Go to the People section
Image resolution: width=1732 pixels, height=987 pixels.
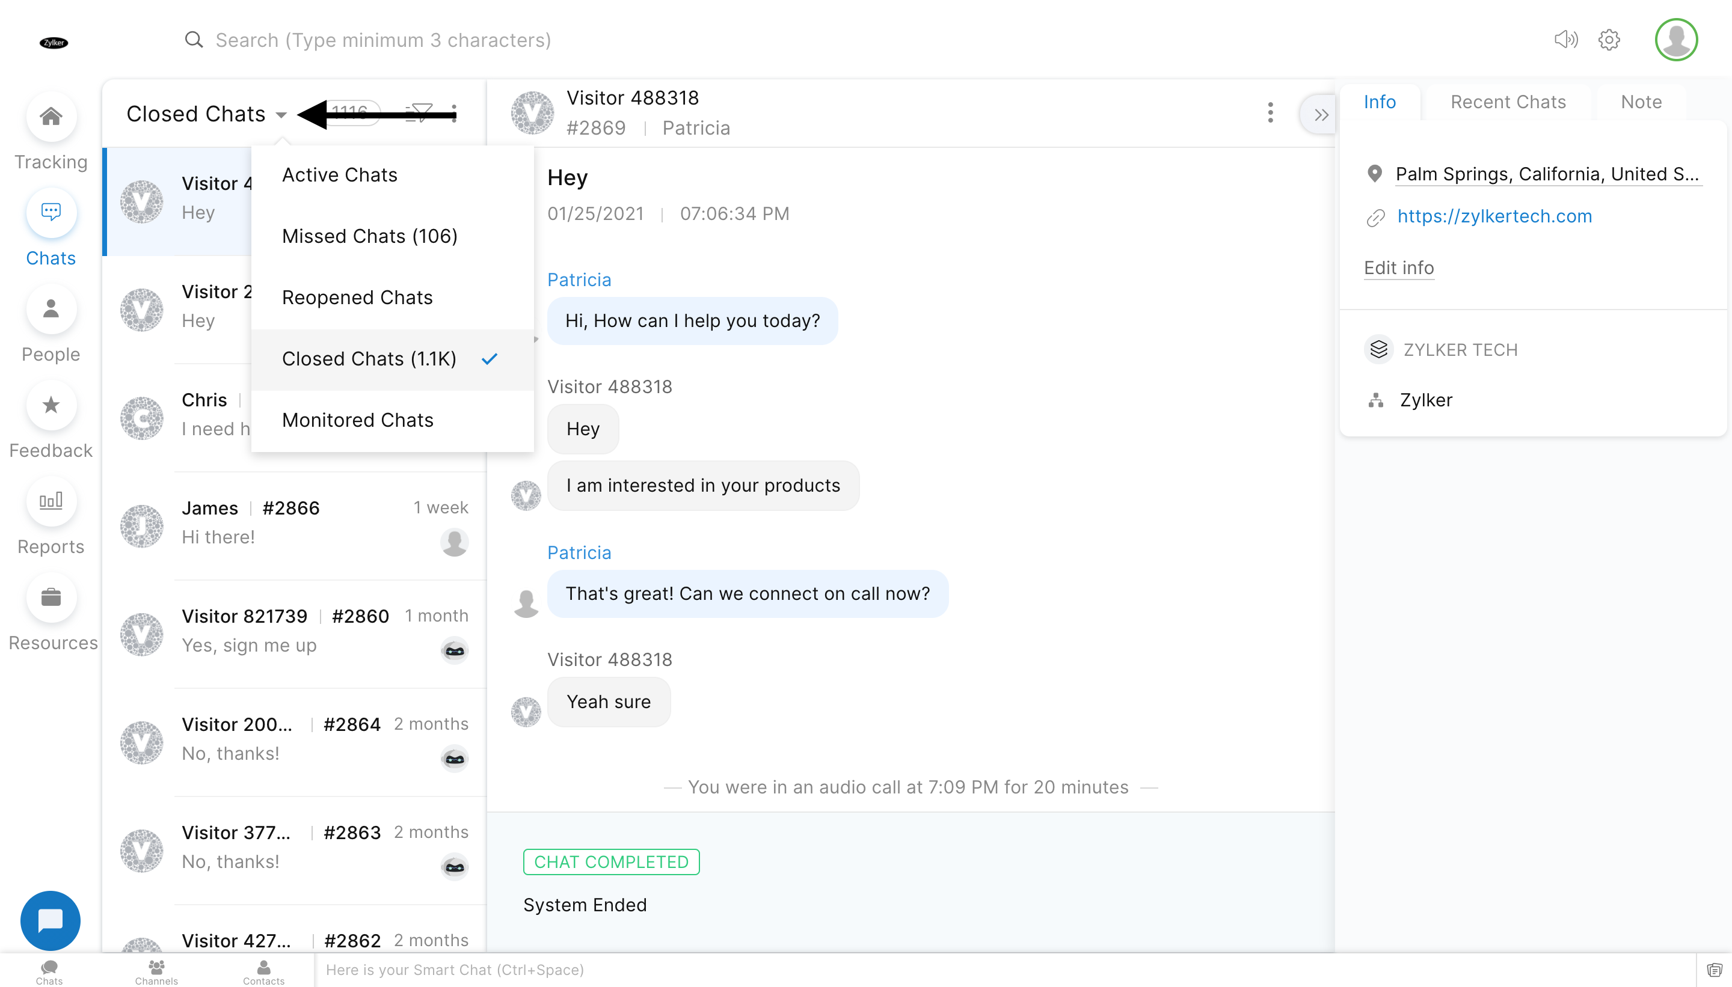point(51,310)
